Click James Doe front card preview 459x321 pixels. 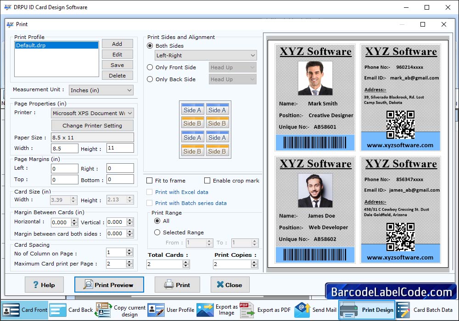pos(315,210)
